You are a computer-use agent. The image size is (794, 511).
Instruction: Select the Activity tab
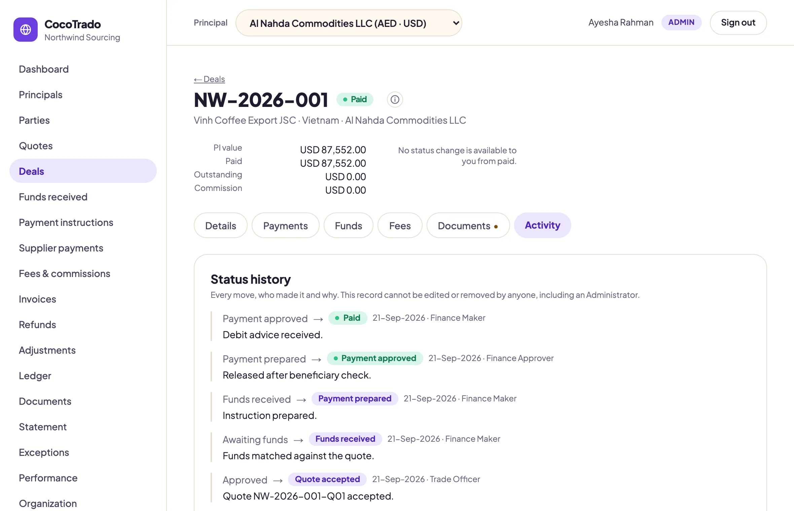point(542,225)
